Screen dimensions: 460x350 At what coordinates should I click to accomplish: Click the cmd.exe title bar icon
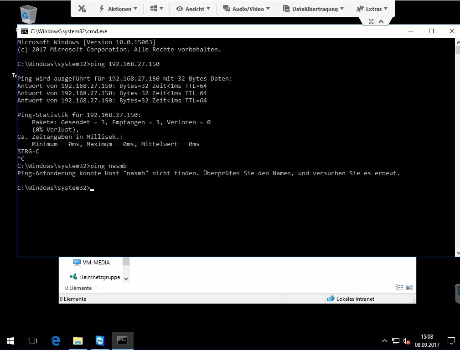point(25,31)
